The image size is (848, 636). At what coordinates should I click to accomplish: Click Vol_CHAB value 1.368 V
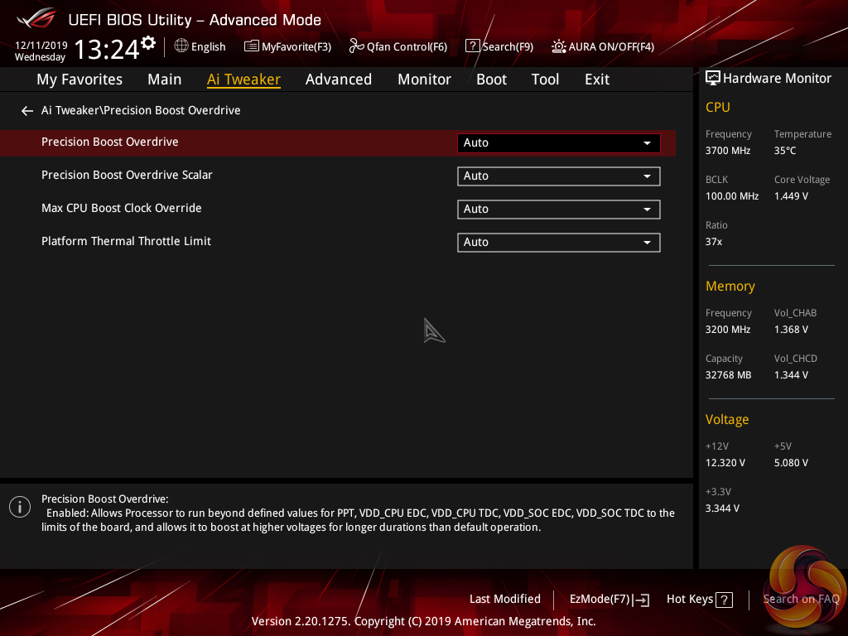pyautogui.click(x=791, y=330)
